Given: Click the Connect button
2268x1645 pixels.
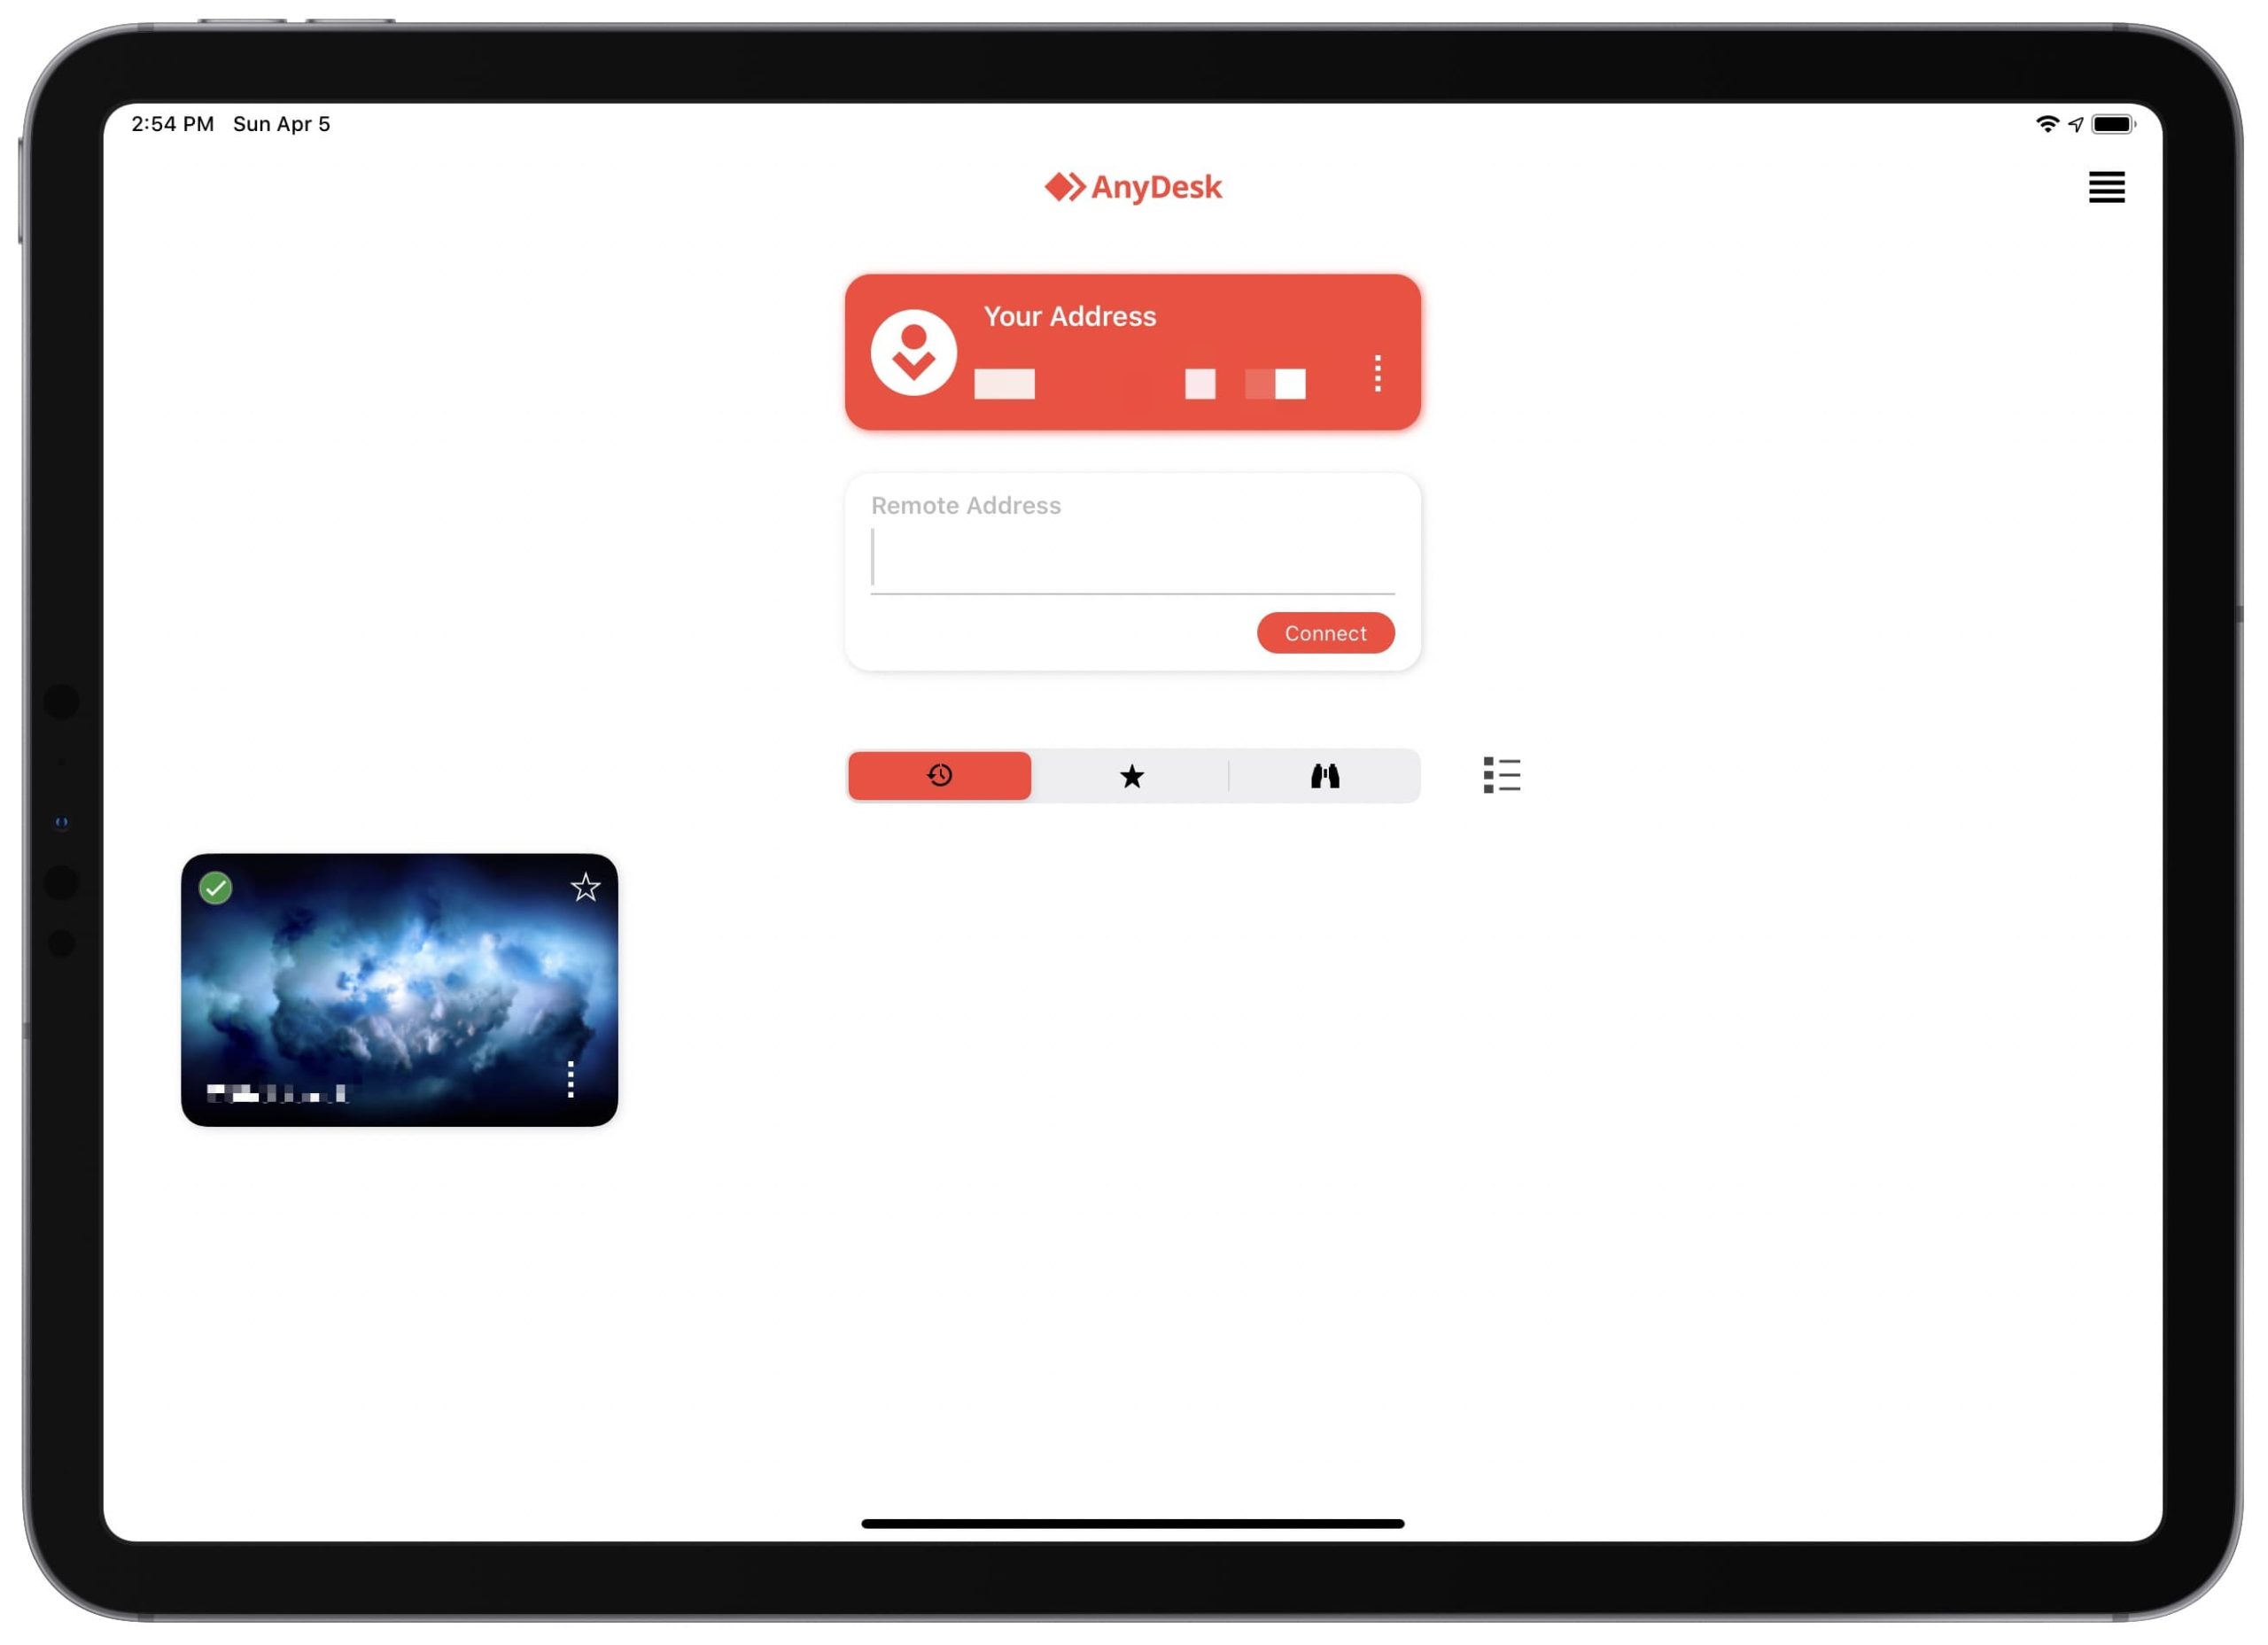Looking at the screenshot, I should tap(1324, 632).
